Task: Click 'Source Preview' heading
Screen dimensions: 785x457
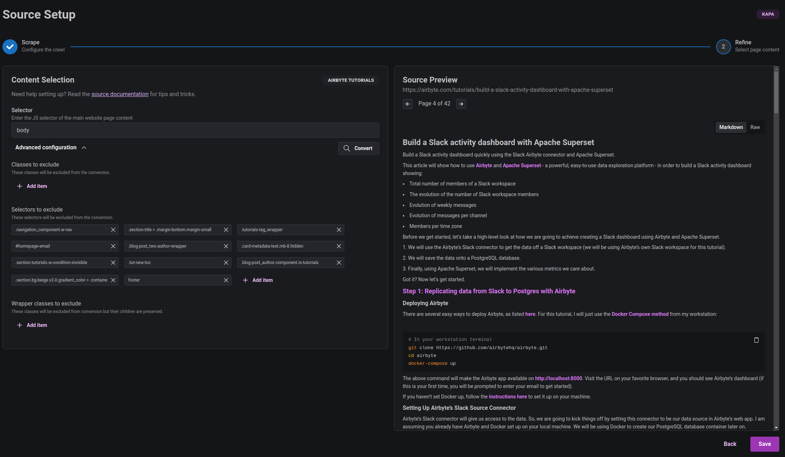Action: (x=430, y=80)
